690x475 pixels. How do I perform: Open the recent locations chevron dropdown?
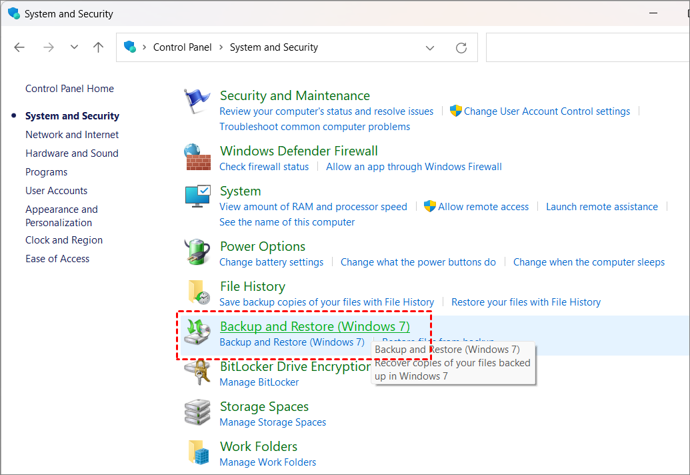click(74, 47)
